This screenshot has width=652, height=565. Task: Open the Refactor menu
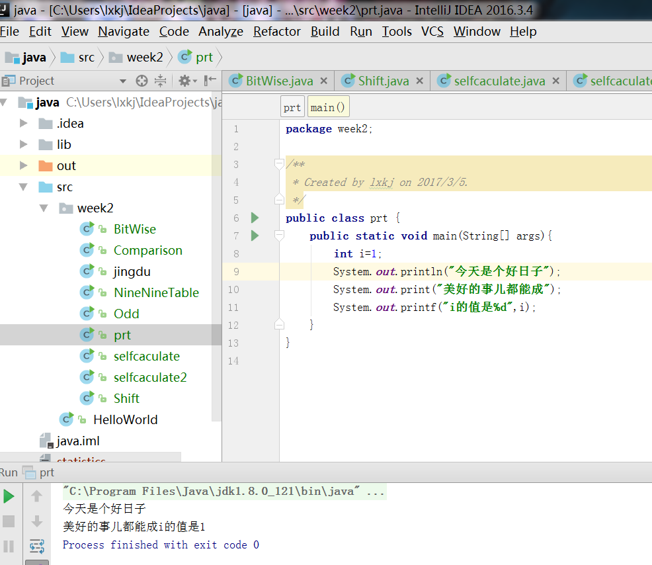[277, 32]
